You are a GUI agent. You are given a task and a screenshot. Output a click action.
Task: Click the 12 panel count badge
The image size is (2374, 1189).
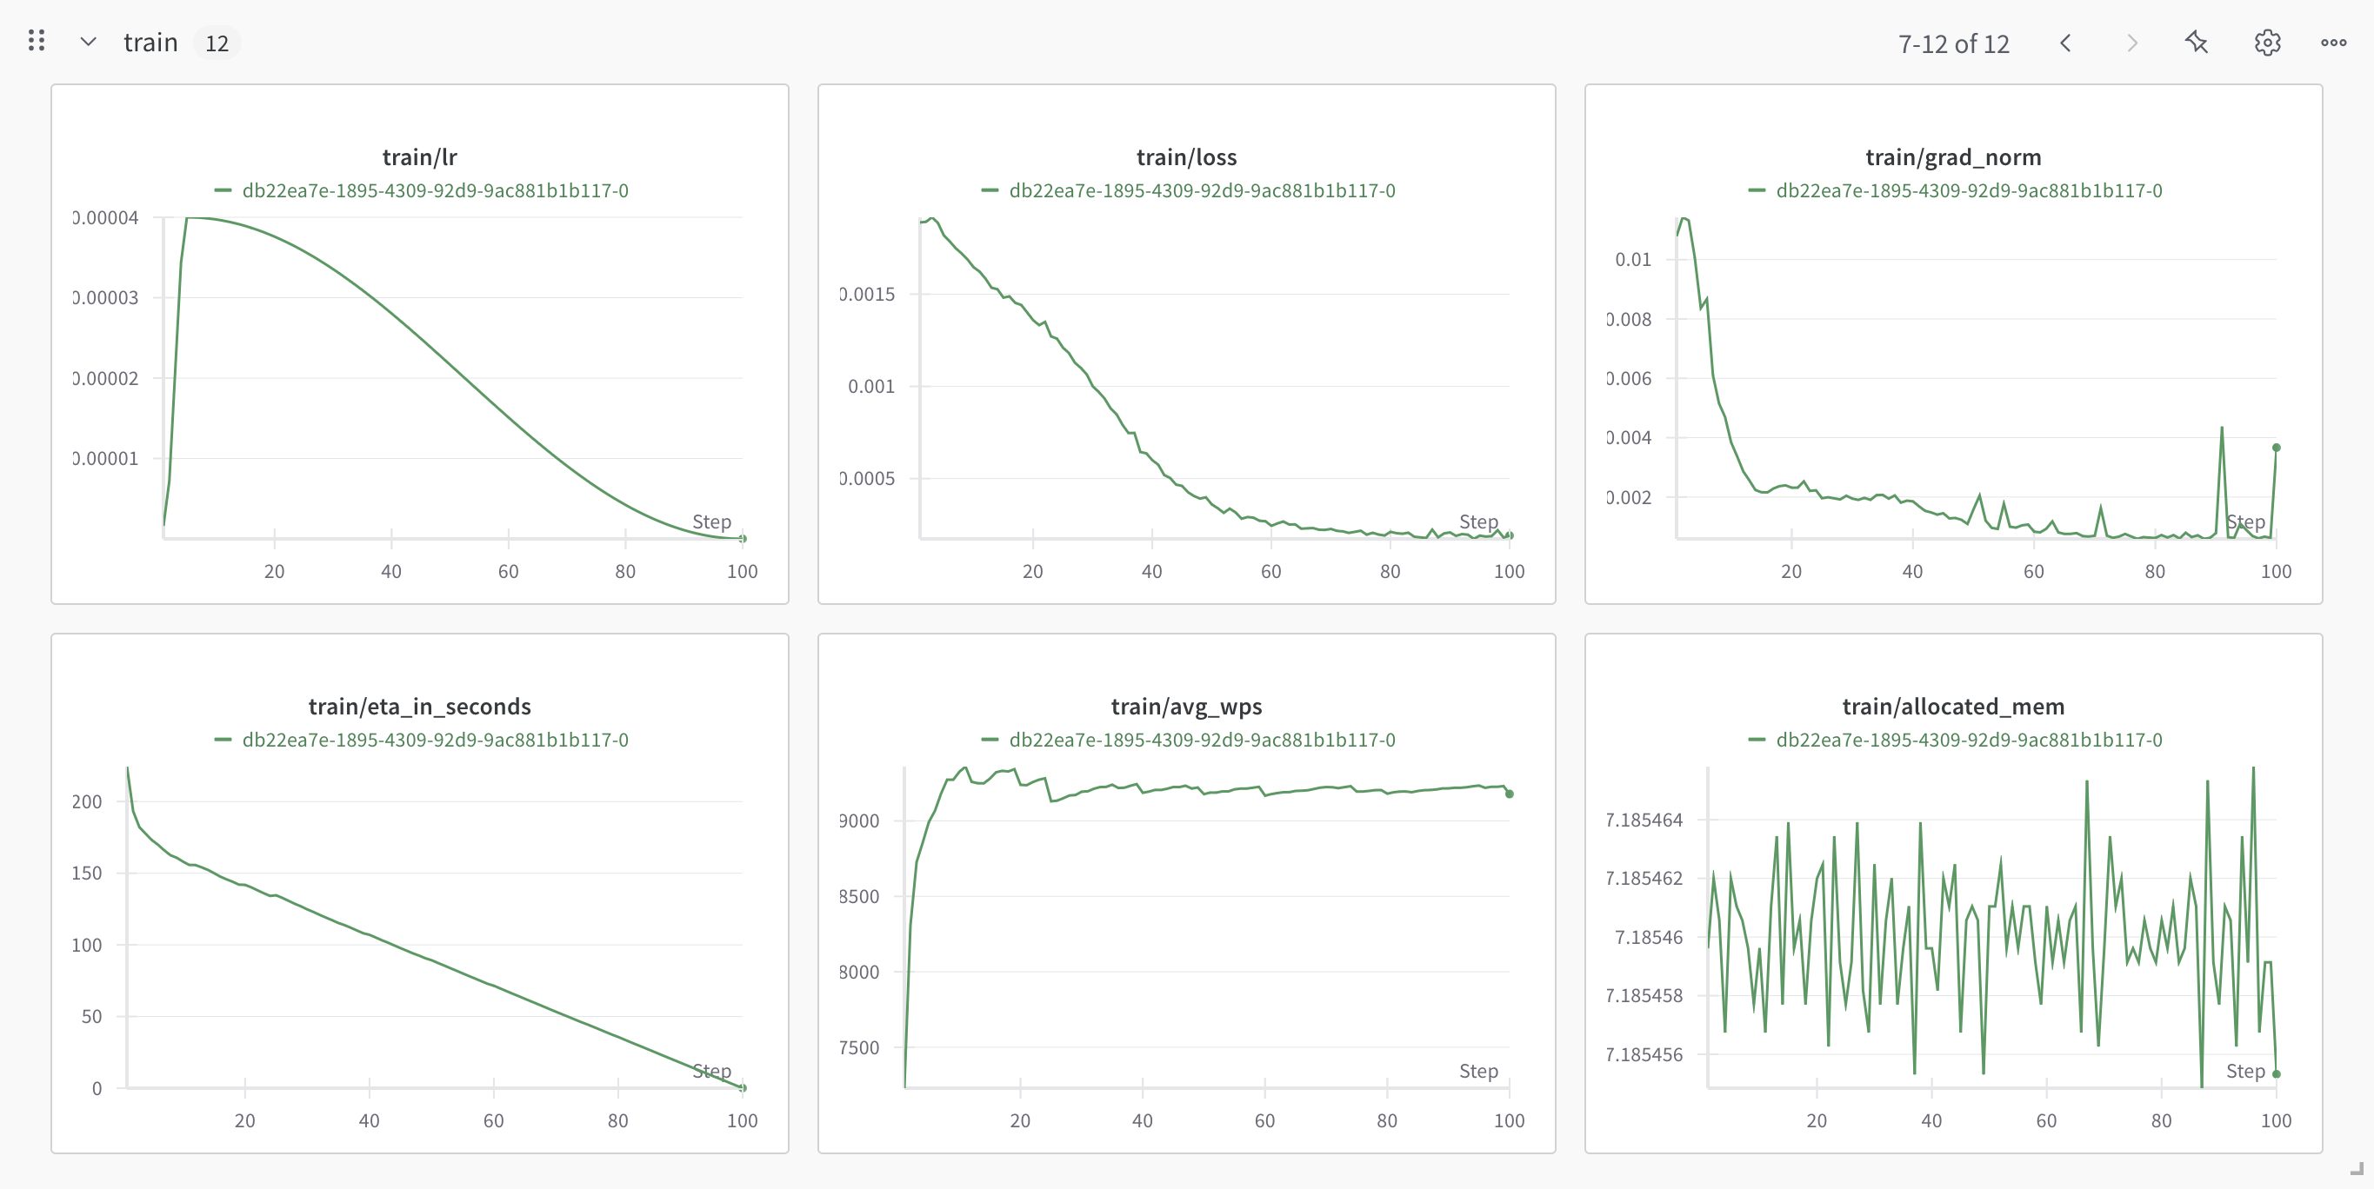tap(217, 43)
